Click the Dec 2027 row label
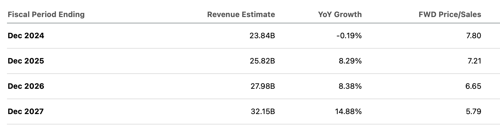The width and height of the screenshot is (500, 127). pyautogui.click(x=26, y=112)
